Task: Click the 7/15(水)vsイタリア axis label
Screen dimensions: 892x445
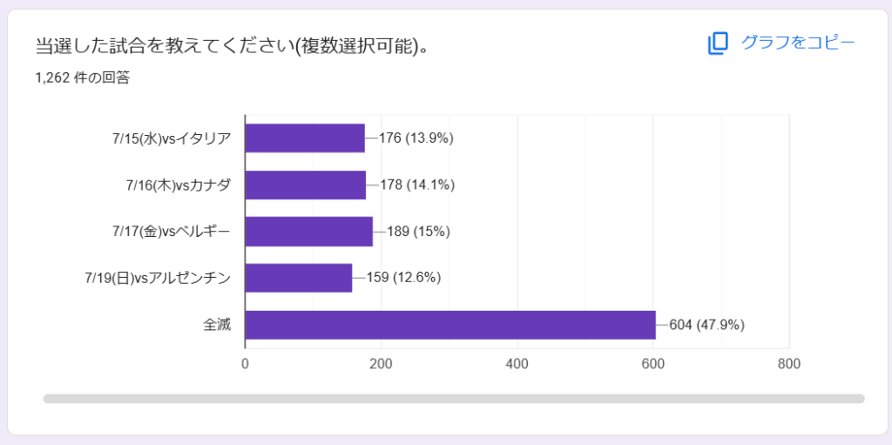Action: [x=172, y=138]
